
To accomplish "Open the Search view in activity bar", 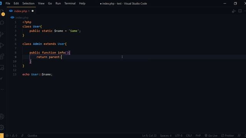I will click(2, 23).
